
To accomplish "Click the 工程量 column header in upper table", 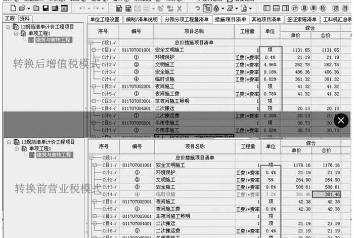I will 247,31.
